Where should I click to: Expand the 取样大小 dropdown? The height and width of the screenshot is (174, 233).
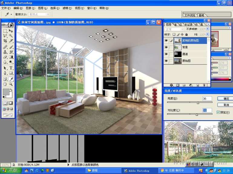[x=48, y=14]
